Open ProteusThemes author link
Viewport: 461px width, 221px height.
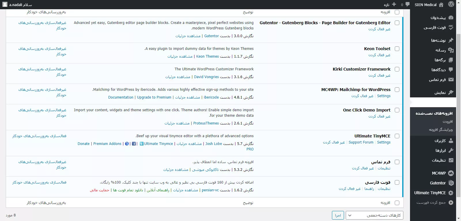(x=206, y=123)
